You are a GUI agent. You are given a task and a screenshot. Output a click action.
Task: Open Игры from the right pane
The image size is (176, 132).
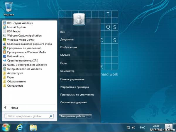[64, 63]
